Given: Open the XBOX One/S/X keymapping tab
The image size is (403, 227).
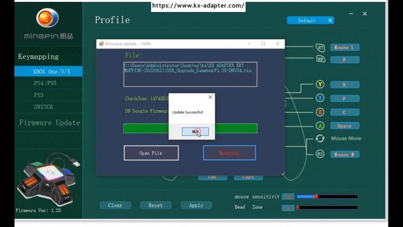Looking at the screenshot, I should pyautogui.click(x=48, y=71).
